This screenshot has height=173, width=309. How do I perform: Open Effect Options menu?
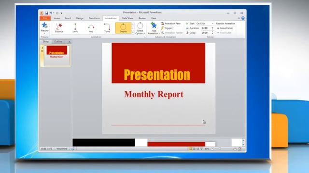(140, 28)
